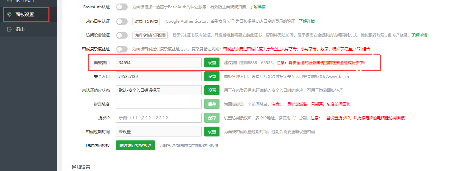
Task: Enable the BasicAuth认证 toggle switch
Action: [122, 7]
